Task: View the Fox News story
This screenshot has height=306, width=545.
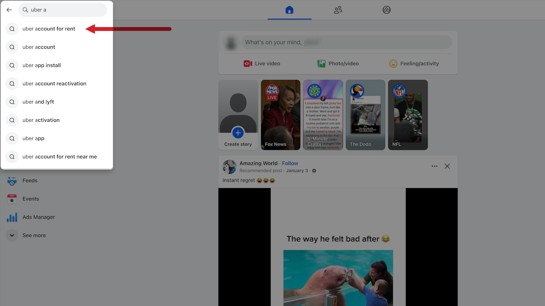Action: point(281,115)
